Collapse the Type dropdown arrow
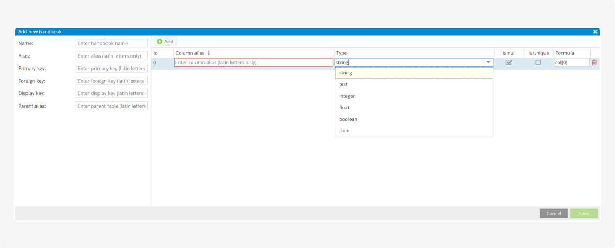Viewport: 615px width, 248px height. 488,63
